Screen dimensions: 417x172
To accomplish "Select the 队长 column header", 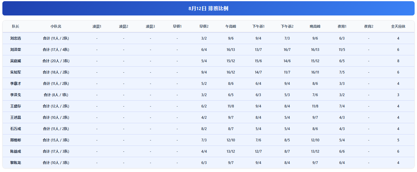I will [x=15, y=26].
